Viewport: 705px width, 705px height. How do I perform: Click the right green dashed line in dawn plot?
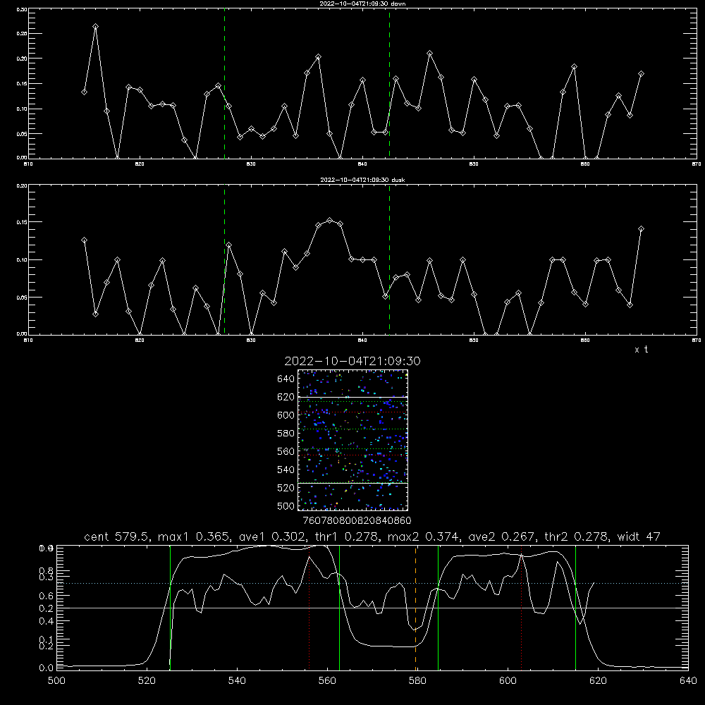[389, 83]
